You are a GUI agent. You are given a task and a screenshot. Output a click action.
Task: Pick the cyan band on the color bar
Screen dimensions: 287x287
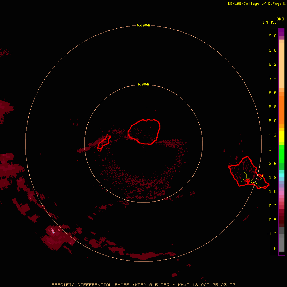[282, 175]
